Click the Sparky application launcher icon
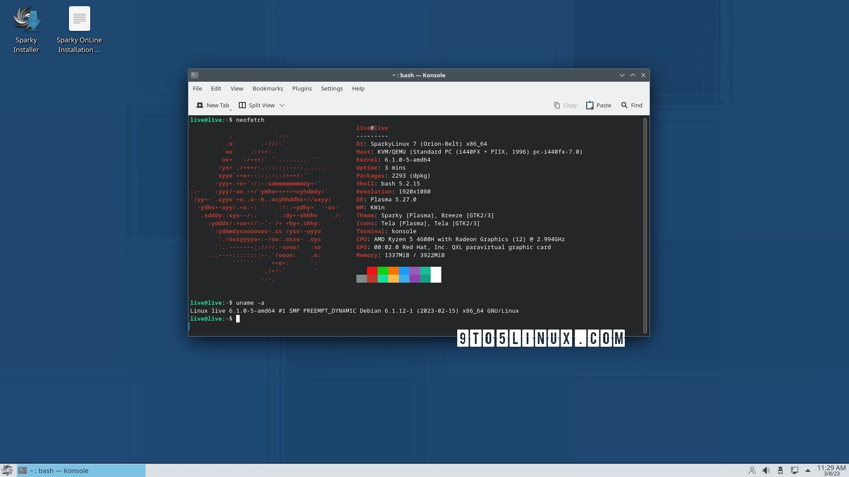The width and height of the screenshot is (849, 477). click(x=7, y=470)
